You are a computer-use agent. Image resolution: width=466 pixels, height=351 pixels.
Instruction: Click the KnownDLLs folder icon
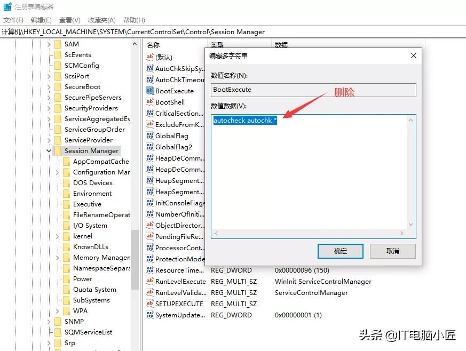(x=67, y=247)
